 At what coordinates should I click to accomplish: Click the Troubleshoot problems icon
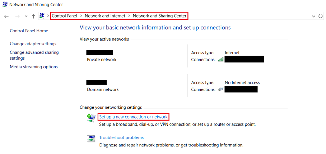point(91,139)
